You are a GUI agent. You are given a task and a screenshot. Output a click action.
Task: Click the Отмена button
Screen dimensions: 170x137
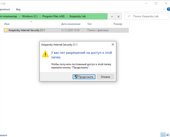click(x=105, y=77)
